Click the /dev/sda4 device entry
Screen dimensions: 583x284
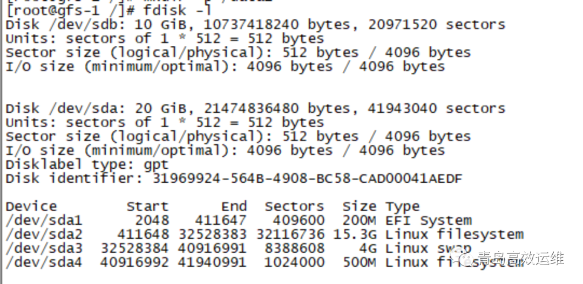tap(44, 263)
